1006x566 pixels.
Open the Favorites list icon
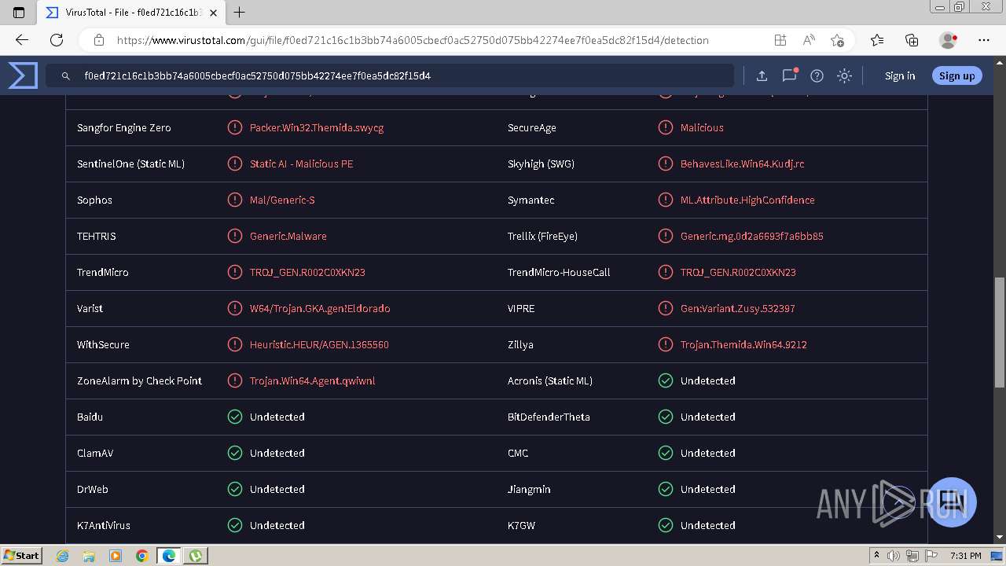pos(877,40)
